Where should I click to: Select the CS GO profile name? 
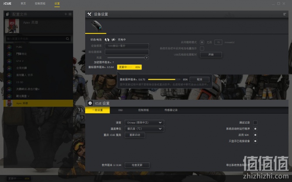tap(20, 82)
